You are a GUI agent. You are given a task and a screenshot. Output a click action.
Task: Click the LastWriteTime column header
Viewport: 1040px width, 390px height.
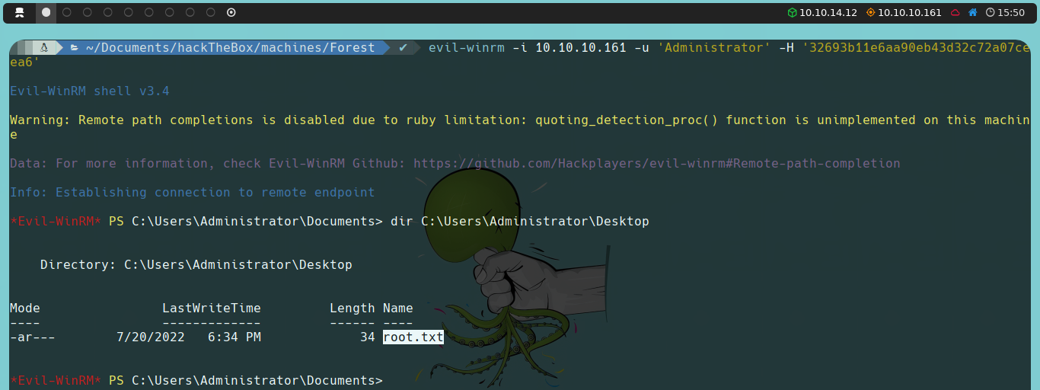[212, 308]
